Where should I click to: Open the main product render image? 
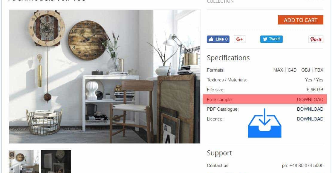pos(104,76)
